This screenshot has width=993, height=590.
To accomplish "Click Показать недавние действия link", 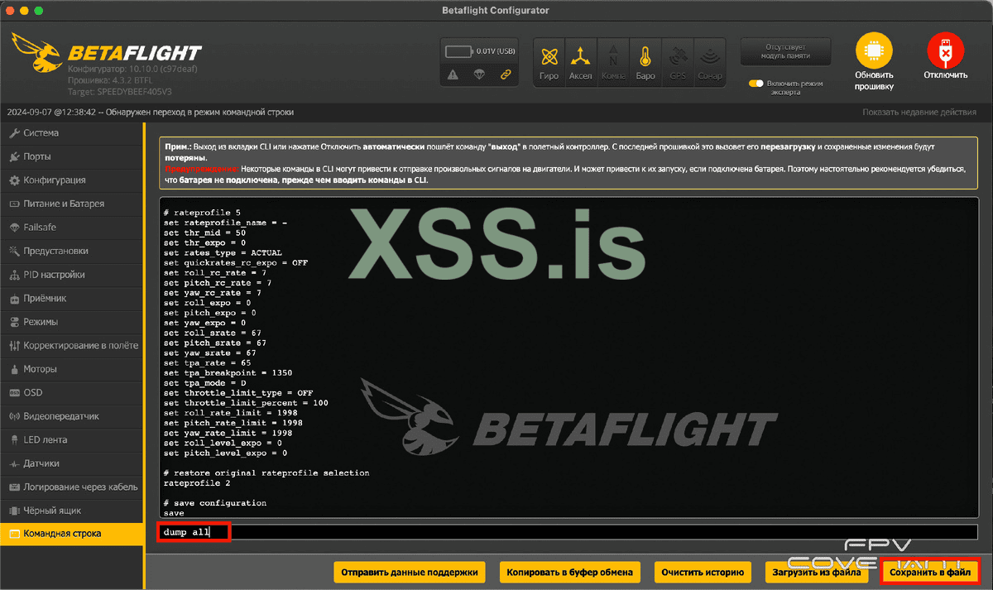I will (919, 112).
